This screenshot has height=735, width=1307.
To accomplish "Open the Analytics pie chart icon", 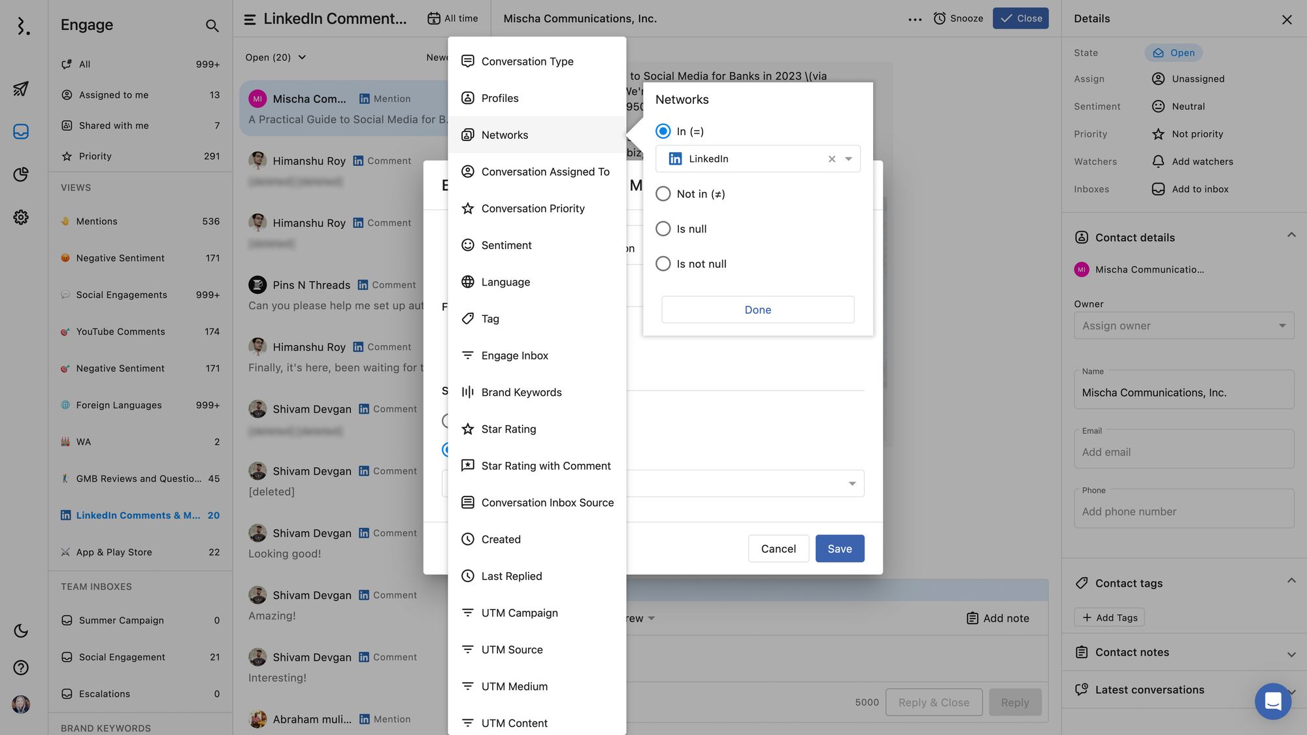I will (21, 174).
